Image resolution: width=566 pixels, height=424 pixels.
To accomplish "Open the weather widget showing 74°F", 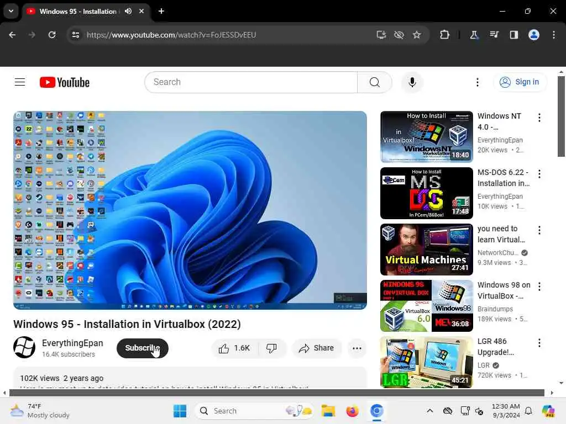I will click(x=40, y=411).
